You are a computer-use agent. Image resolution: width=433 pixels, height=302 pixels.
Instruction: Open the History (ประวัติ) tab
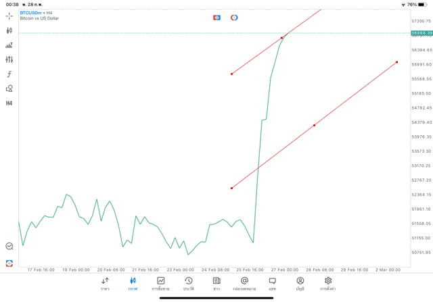[189, 284]
